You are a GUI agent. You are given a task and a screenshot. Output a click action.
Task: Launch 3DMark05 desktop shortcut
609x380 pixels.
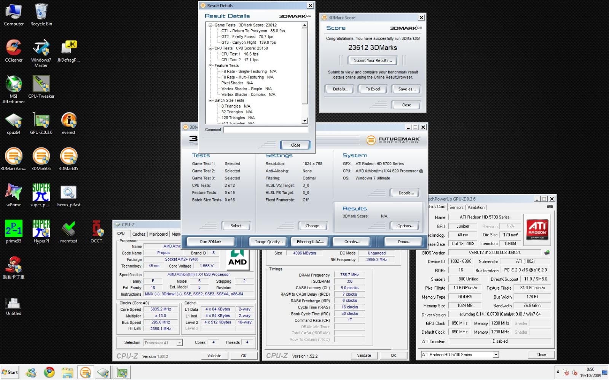(x=69, y=159)
